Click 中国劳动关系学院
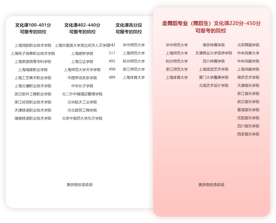 [82, 78]
